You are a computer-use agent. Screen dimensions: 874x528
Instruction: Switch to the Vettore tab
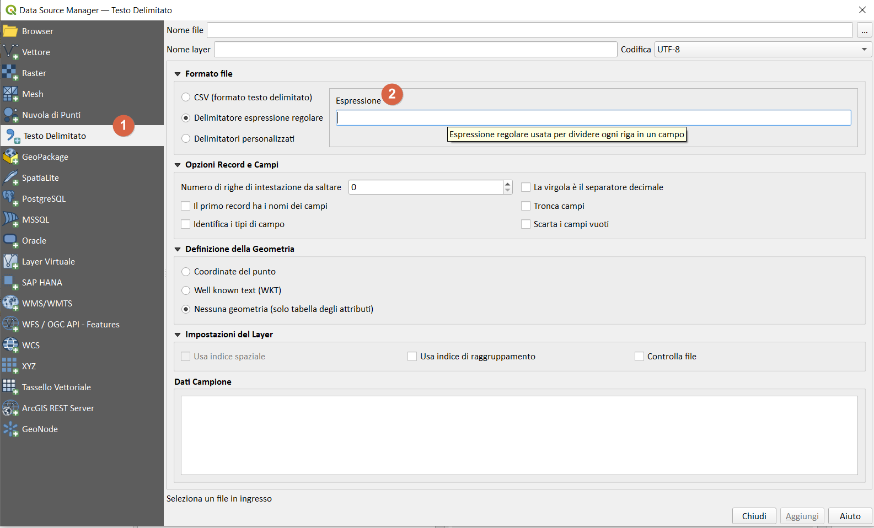(36, 52)
